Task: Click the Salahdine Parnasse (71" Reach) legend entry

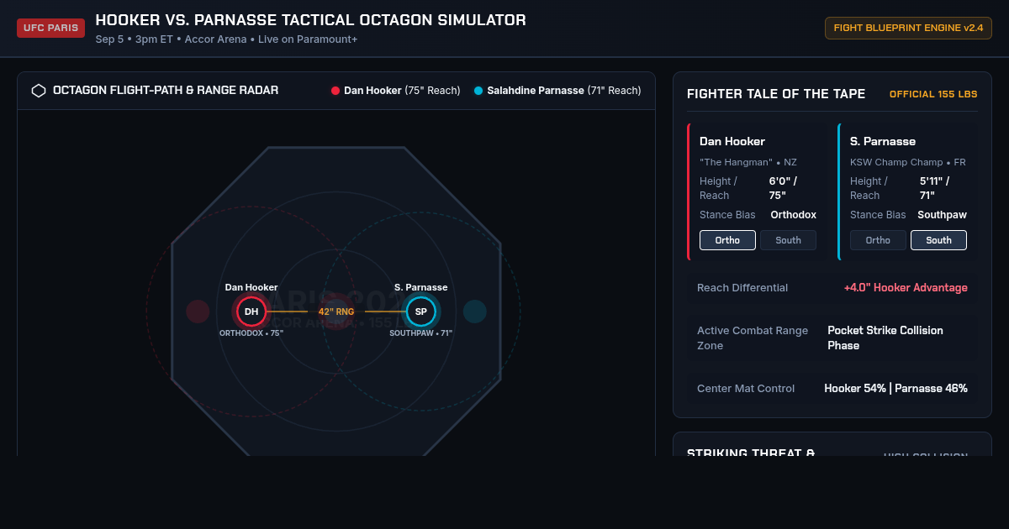Action: tap(557, 91)
